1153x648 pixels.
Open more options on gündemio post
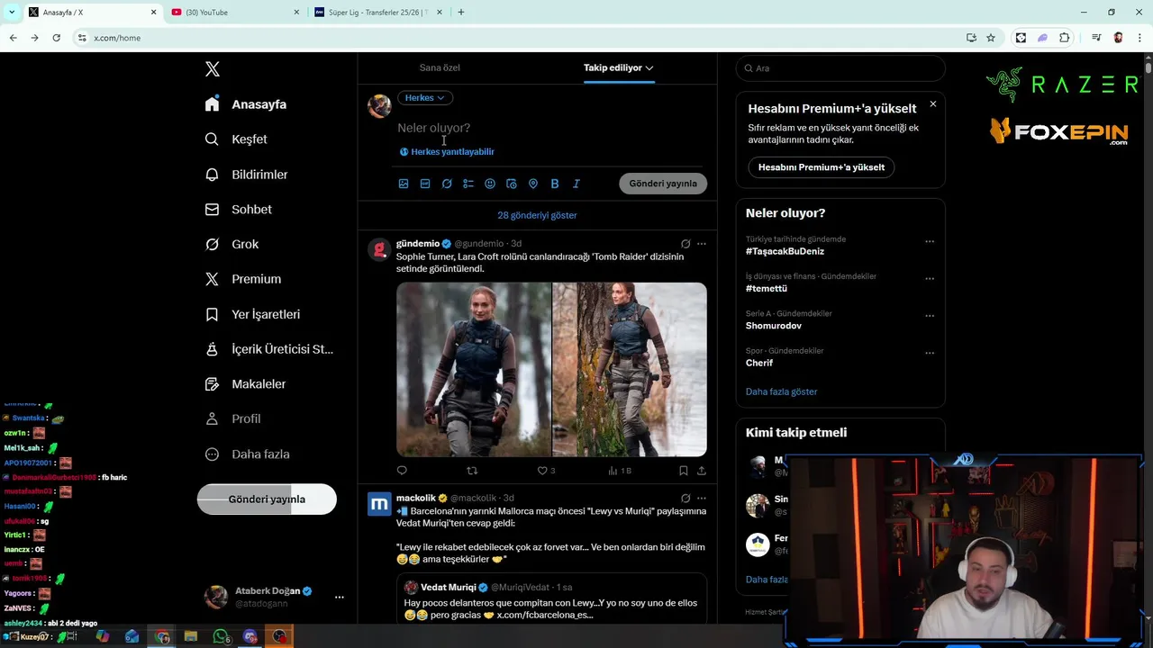coord(702,244)
